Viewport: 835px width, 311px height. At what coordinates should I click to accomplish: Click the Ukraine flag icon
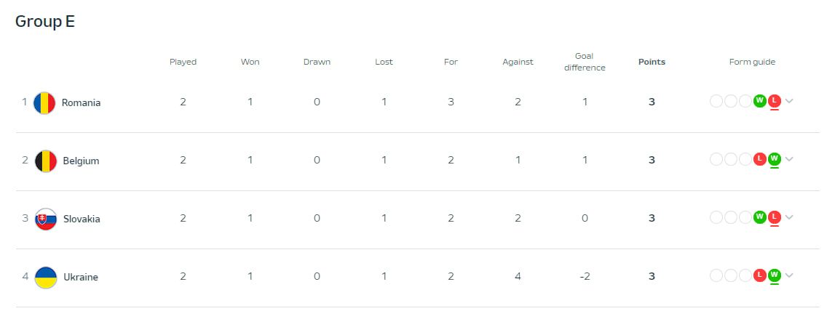(45, 277)
